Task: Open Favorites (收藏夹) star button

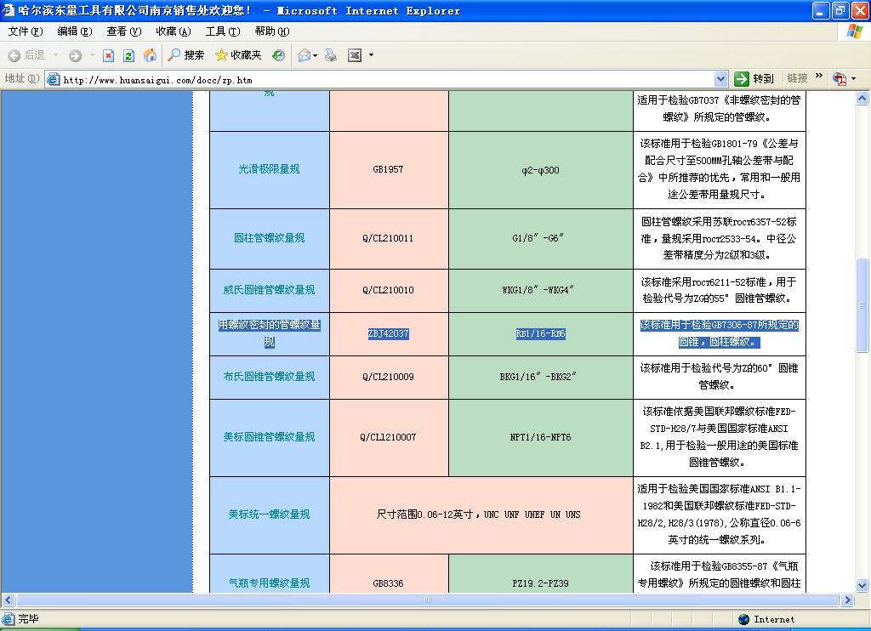Action: click(238, 55)
